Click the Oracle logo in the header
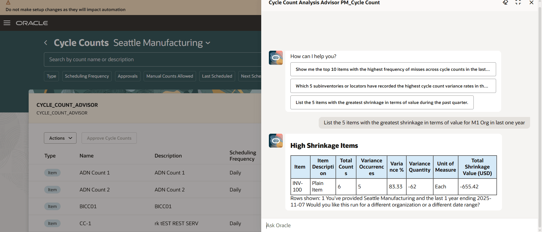Viewport: 542px width, 232px height. [32, 23]
